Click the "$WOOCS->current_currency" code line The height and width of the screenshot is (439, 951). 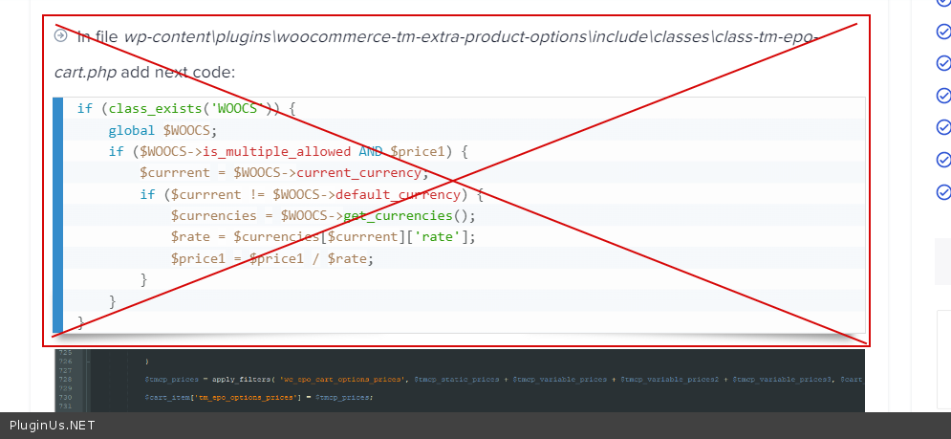(284, 173)
